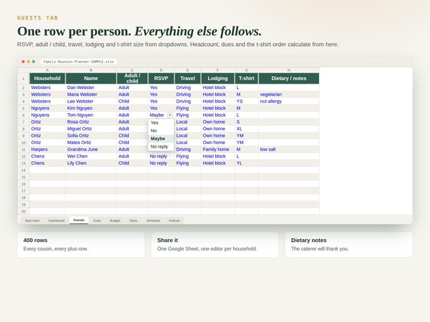430x322 pixels.
Task: Open the Tasks sheet tab
Action: [134, 220]
